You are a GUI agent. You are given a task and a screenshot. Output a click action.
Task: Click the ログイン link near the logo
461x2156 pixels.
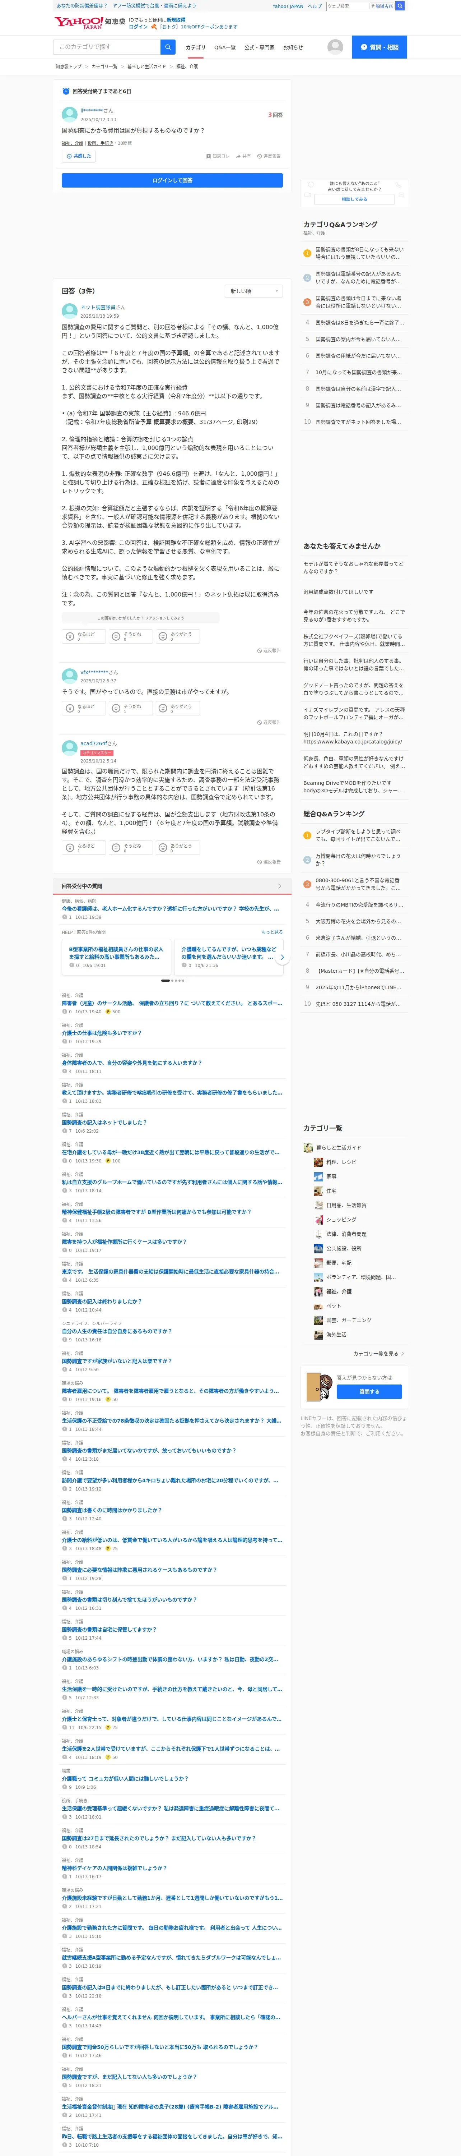(138, 27)
